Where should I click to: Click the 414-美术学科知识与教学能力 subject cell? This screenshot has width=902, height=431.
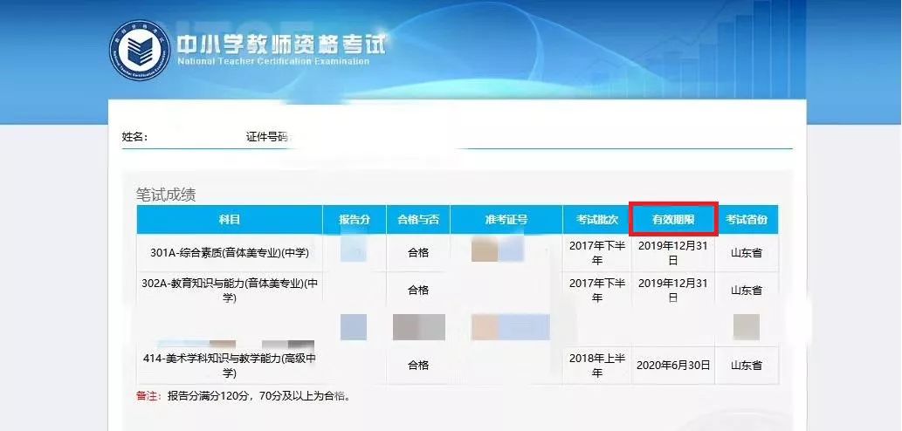click(230, 366)
